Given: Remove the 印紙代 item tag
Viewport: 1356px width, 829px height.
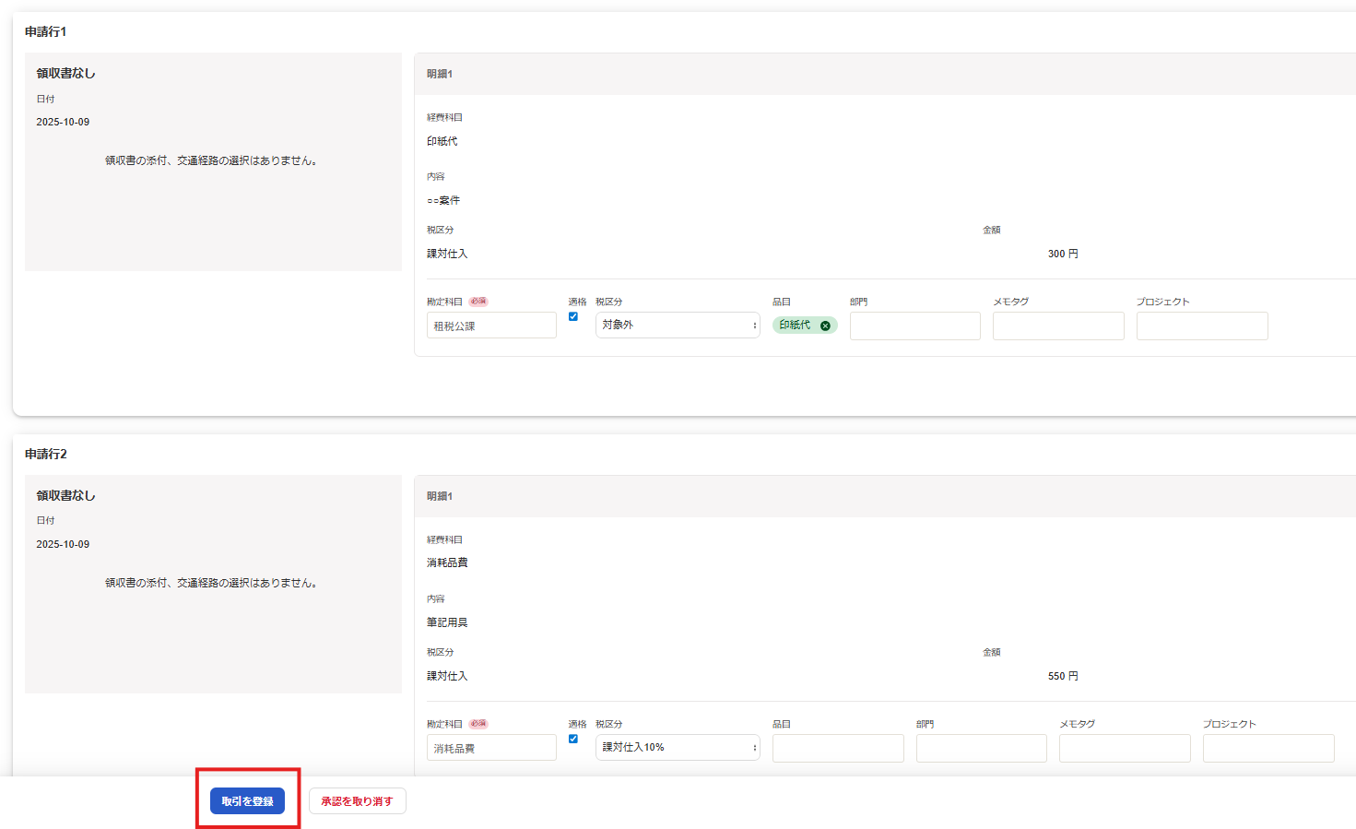Looking at the screenshot, I should coord(825,326).
